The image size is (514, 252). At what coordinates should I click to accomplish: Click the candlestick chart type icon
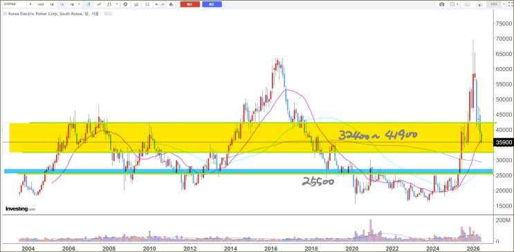(x=89, y=4)
